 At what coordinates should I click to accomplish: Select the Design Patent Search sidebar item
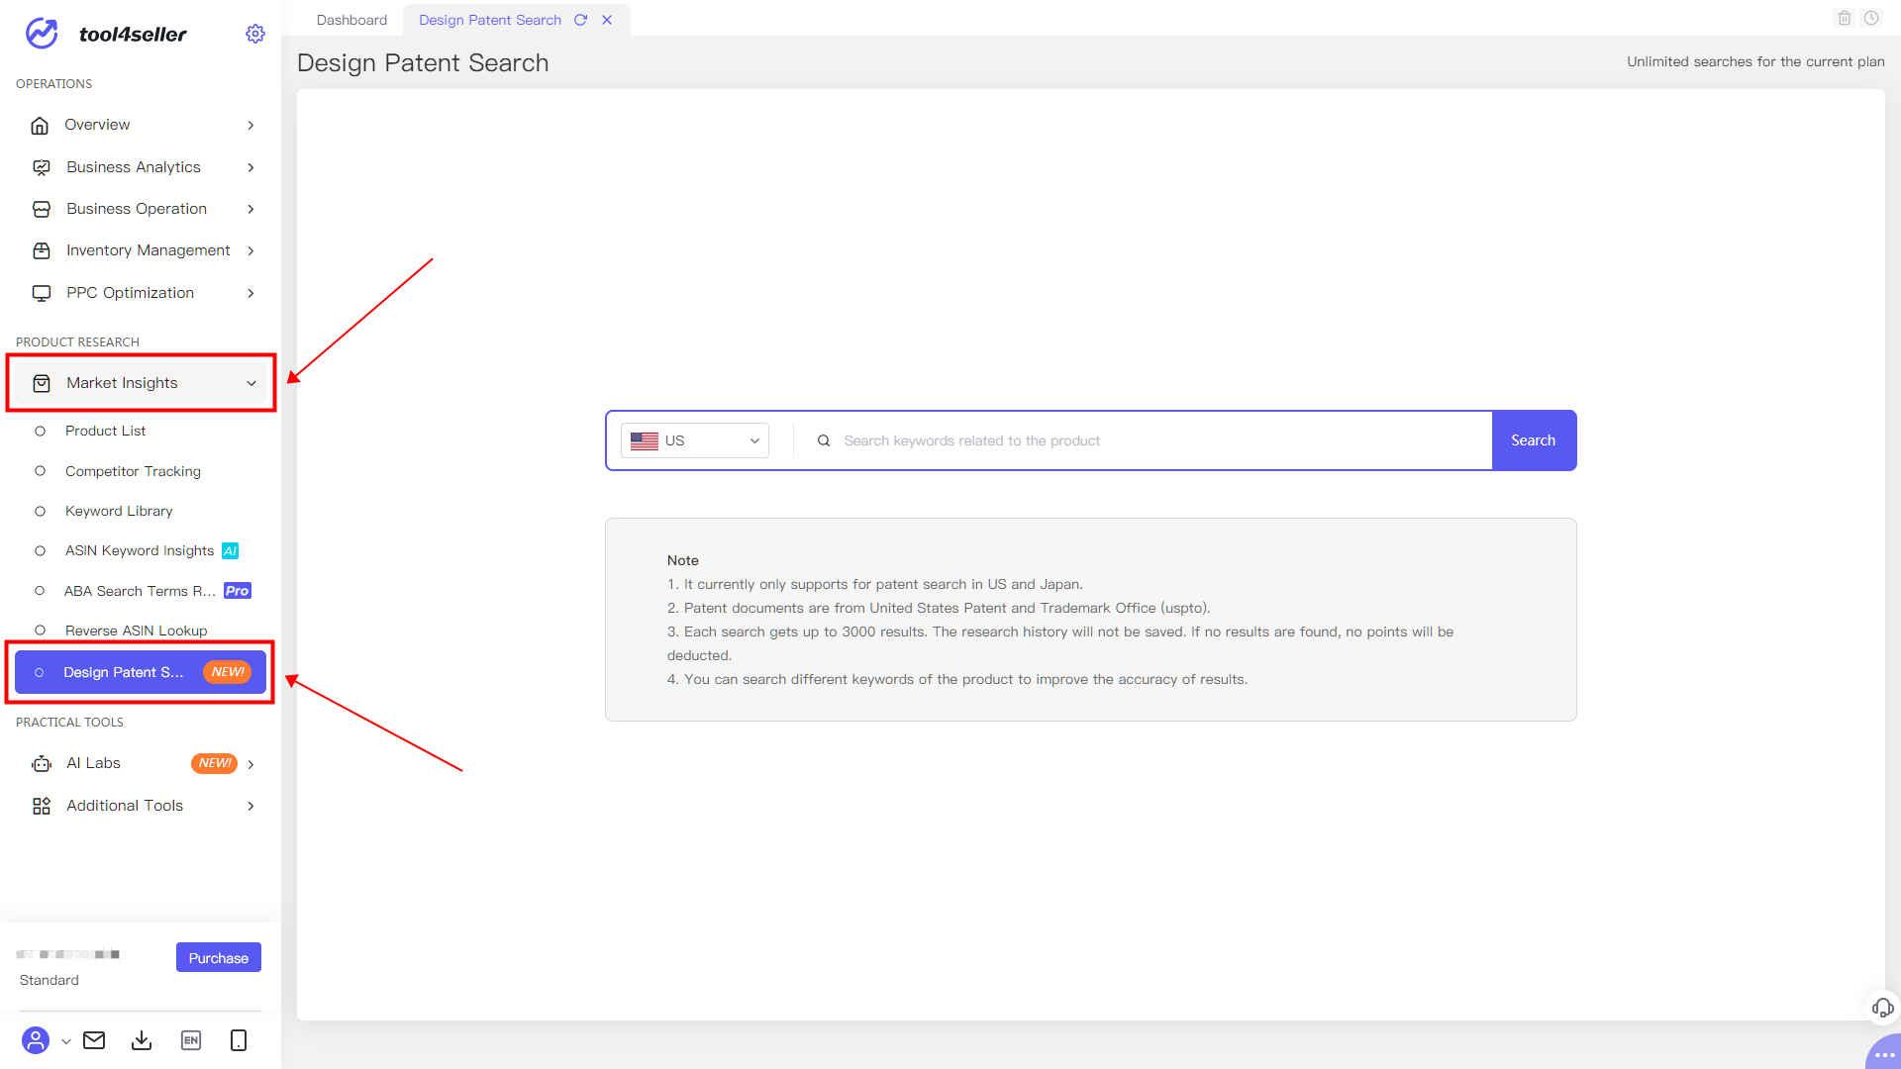point(141,672)
